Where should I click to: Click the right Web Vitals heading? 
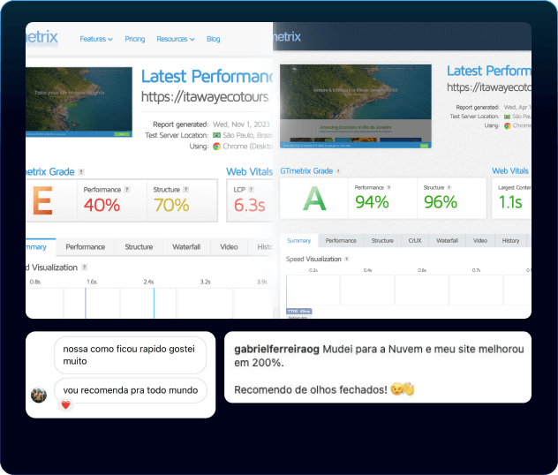(x=510, y=170)
